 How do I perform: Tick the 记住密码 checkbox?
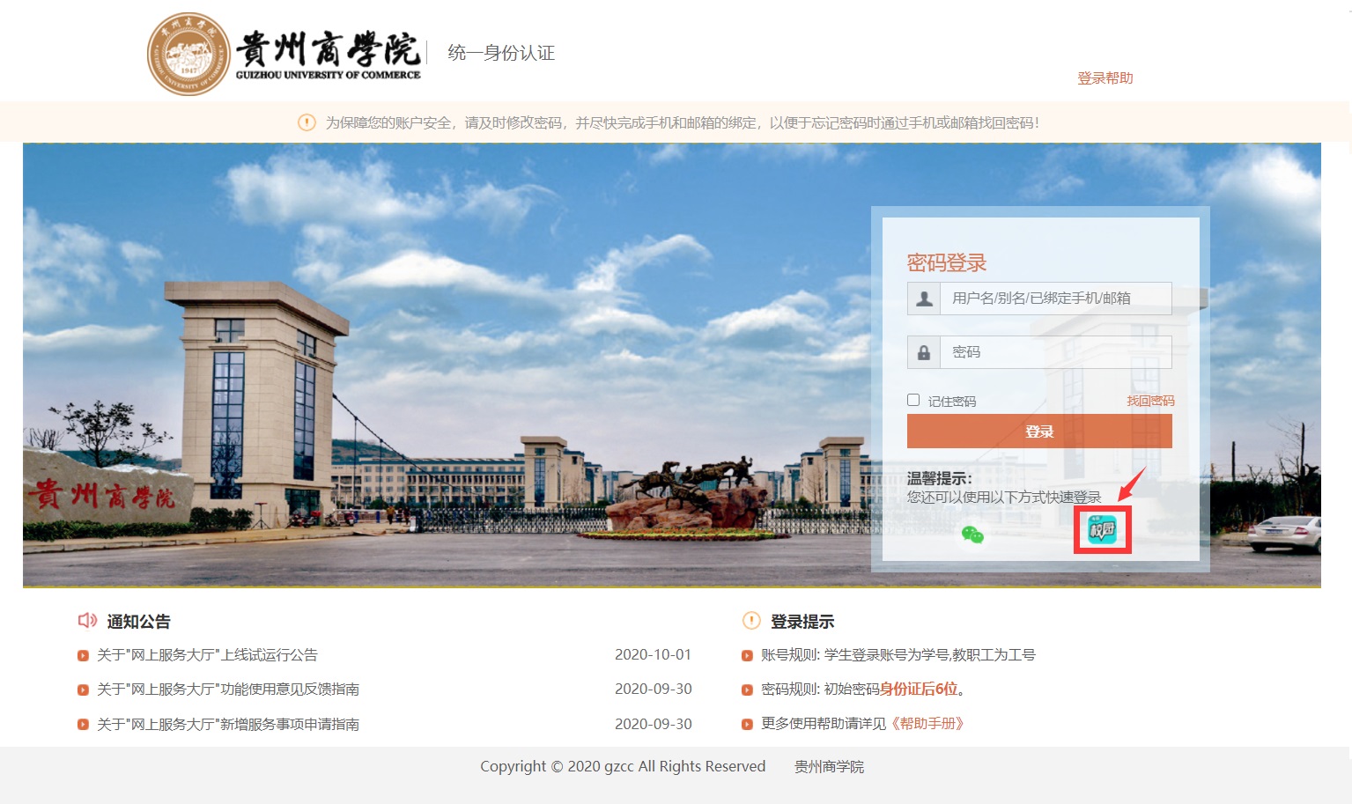tap(913, 400)
